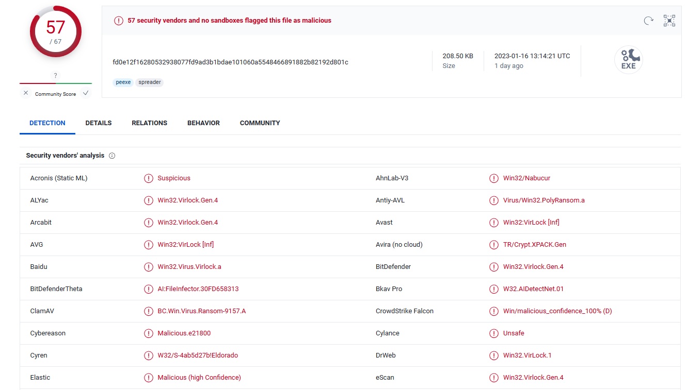
Task: Open the DETAILS tab
Action: coord(99,123)
